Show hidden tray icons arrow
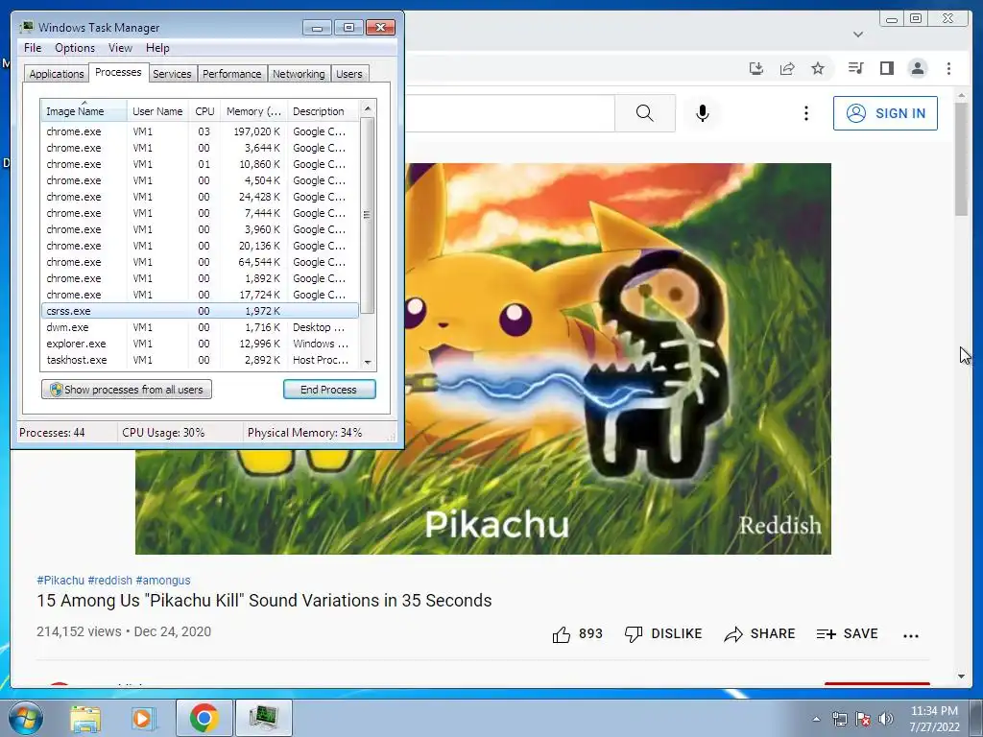Image resolution: width=983 pixels, height=737 pixels. point(816,719)
